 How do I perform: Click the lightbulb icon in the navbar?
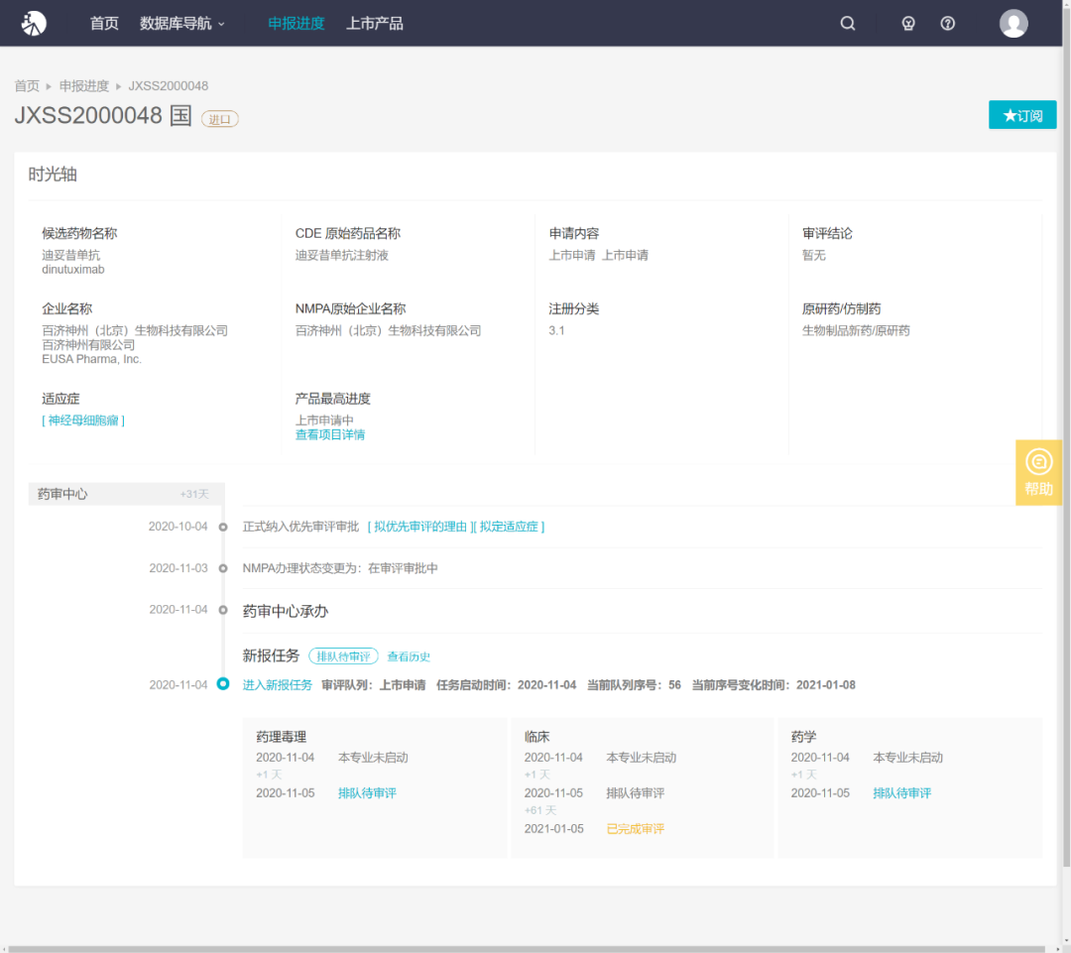[907, 23]
